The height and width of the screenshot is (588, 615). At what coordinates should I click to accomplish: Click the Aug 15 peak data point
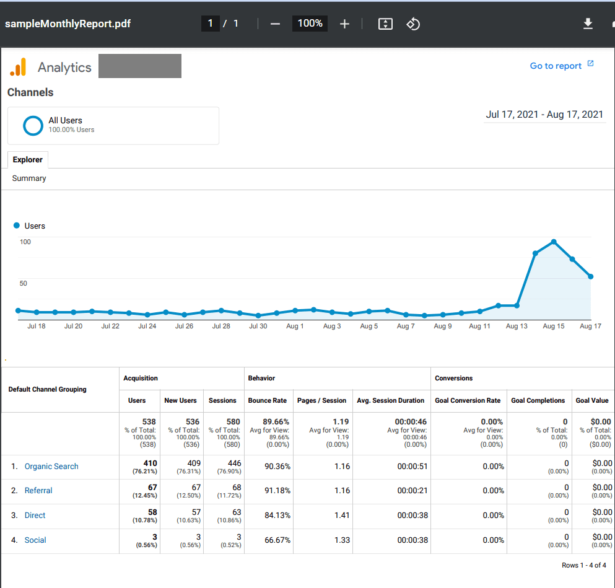[x=554, y=242]
